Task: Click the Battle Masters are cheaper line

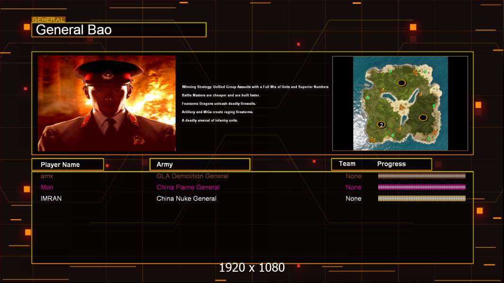Action: [x=221, y=95]
